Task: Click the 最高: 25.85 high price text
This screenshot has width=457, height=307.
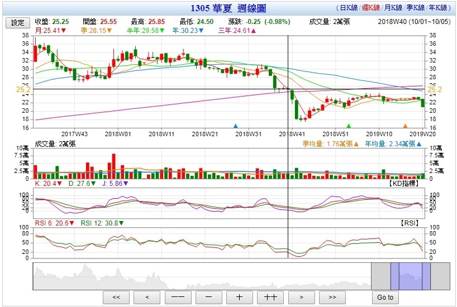Action: coord(147,22)
